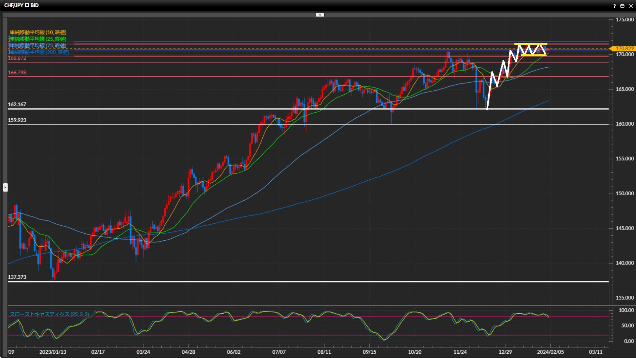Close the CHF/JPY chart window
This screenshot has height=358, width=636.
click(631, 6)
